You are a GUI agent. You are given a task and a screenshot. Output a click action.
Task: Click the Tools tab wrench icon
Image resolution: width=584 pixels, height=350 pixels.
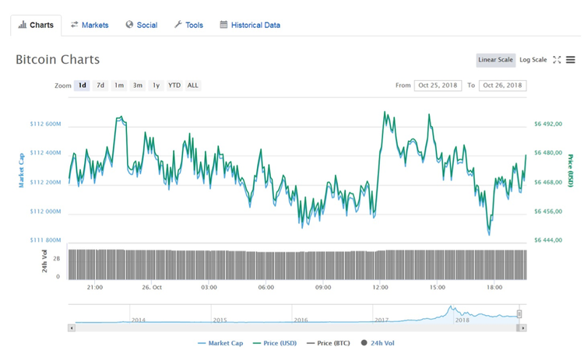coord(178,25)
